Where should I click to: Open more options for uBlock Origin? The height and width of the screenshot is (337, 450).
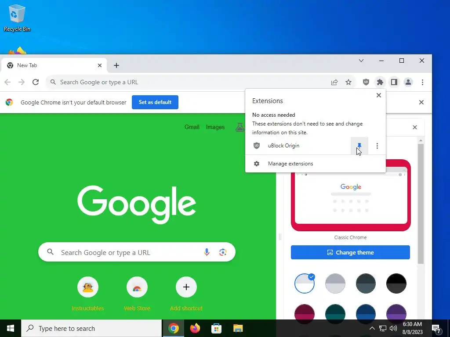pos(377,146)
